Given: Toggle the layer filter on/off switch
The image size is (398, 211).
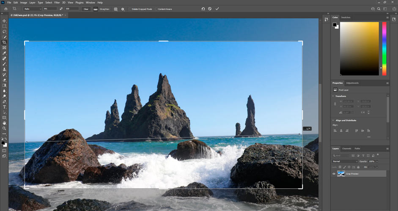Looking at the screenshot, I should point(378,155).
